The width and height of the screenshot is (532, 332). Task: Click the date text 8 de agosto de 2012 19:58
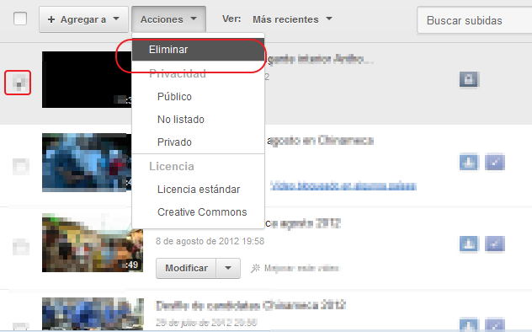[210, 241]
